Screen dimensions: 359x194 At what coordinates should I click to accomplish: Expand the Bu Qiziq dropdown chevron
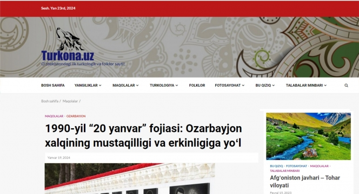(x=274, y=85)
